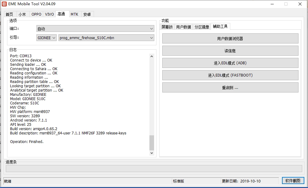Viewport: 308px width, 188px height.
Task: Open the 安卓 tab
Action: click(x=87, y=14)
